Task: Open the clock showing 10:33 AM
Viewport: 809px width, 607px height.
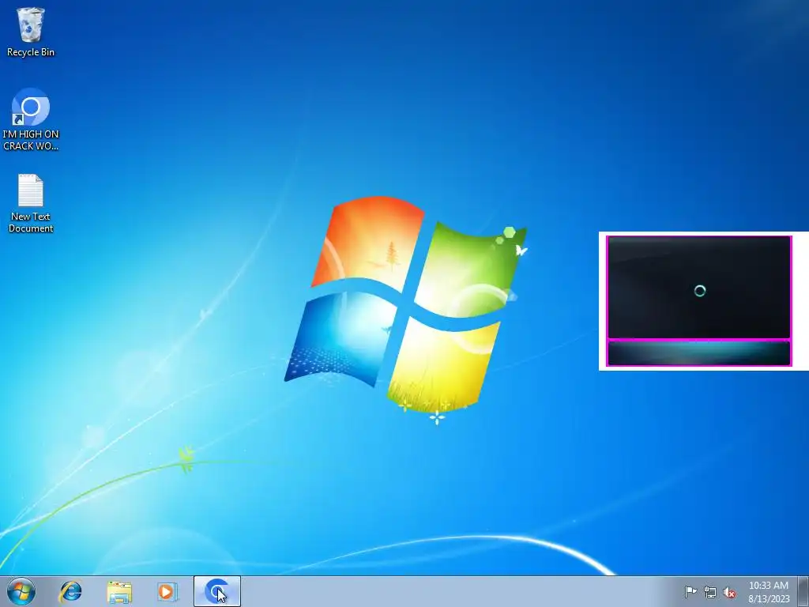Action: (768, 586)
